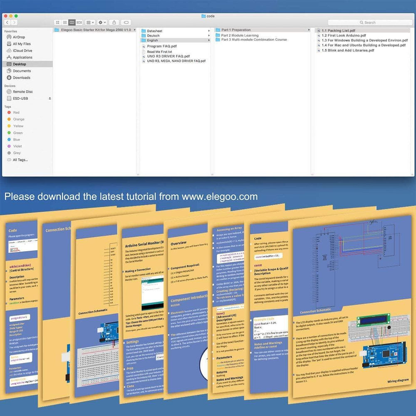Switch Finder to icon view

[x=58, y=22]
